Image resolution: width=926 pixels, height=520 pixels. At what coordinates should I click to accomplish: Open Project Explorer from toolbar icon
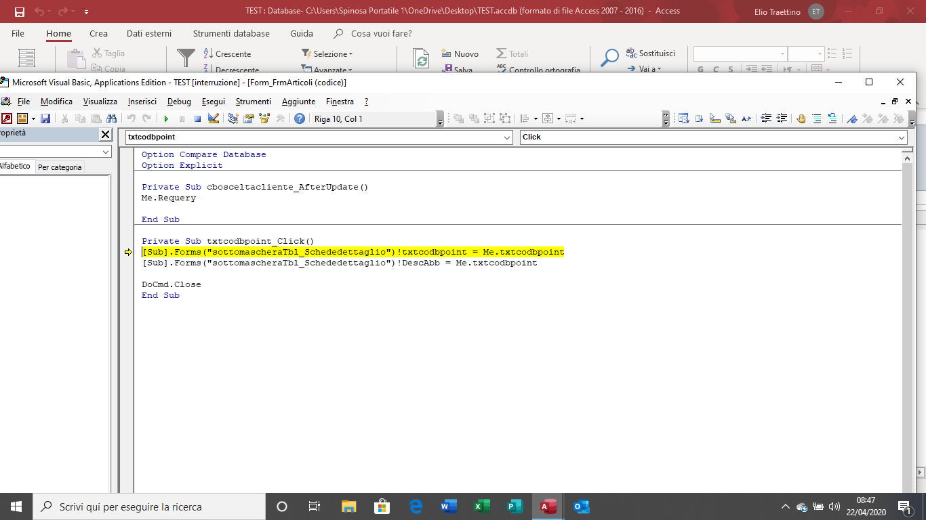[x=233, y=118]
